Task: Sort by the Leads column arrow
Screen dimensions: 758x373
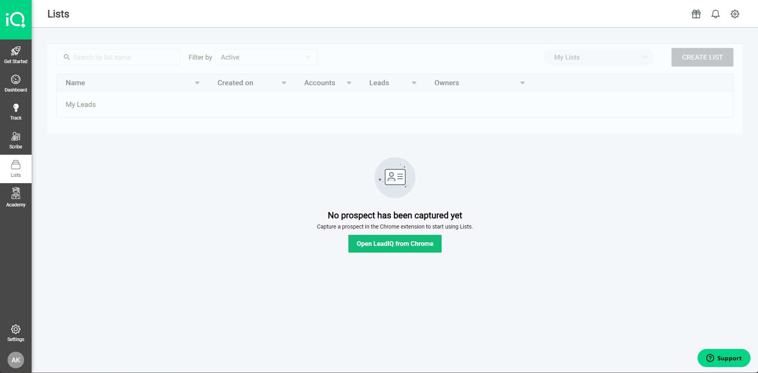Action: point(414,83)
